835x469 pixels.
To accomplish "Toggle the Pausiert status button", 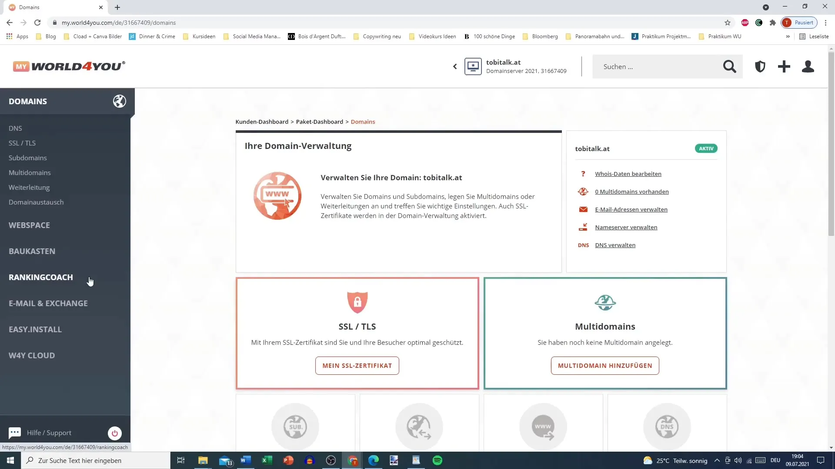I will click(800, 23).
